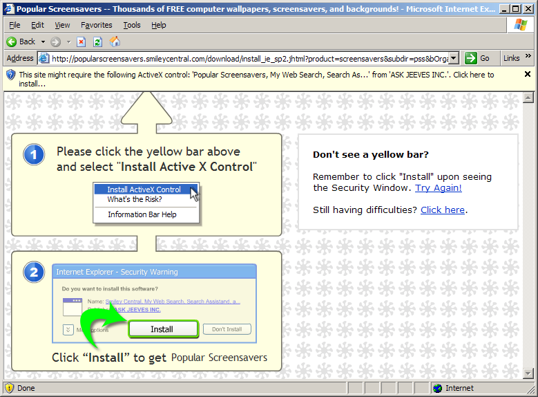
Task: Click the scrollbar up arrow
Action: point(528,98)
